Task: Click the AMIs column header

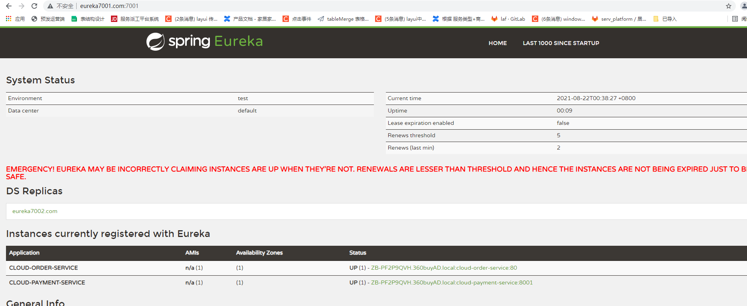Action: point(192,253)
